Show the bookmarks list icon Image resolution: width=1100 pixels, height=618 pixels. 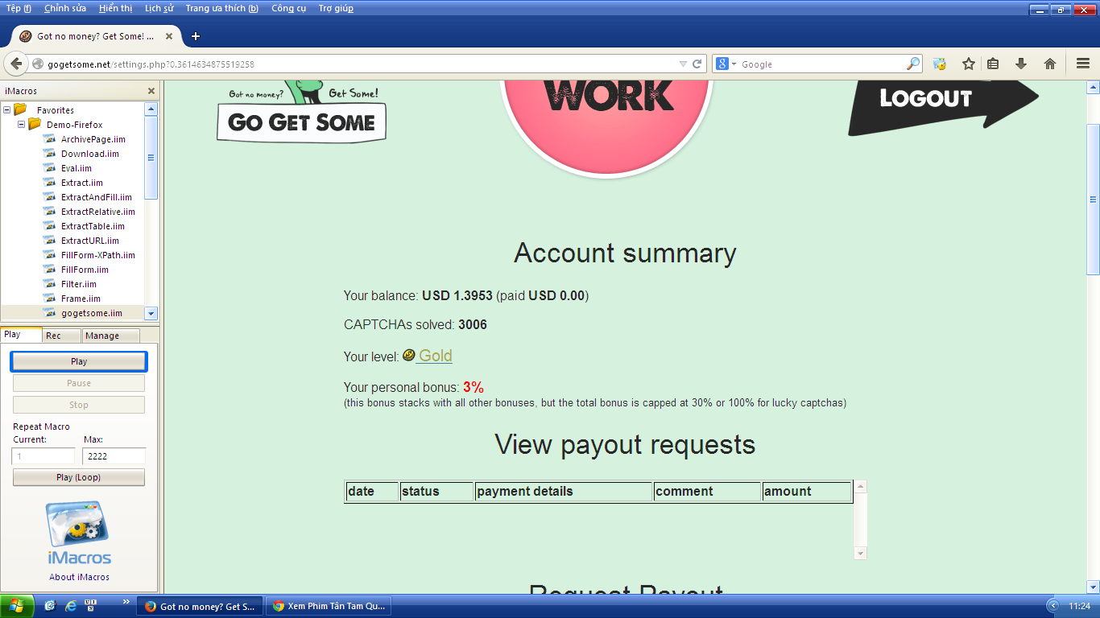point(994,64)
